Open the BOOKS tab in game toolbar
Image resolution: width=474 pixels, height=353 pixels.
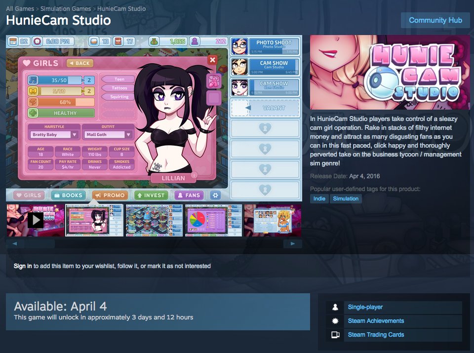click(69, 195)
